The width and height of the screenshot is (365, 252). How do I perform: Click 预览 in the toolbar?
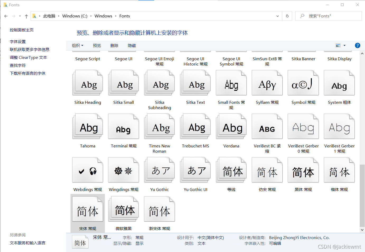pyautogui.click(x=97, y=45)
